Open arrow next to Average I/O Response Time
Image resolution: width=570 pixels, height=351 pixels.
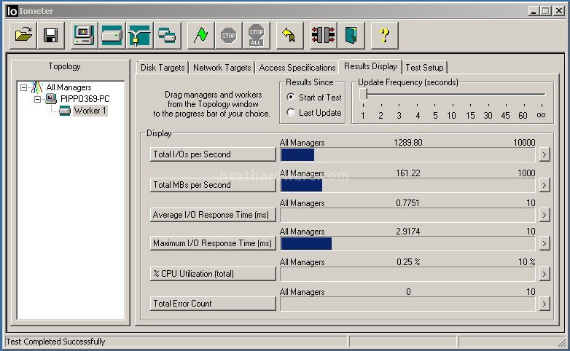pyautogui.click(x=544, y=215)
